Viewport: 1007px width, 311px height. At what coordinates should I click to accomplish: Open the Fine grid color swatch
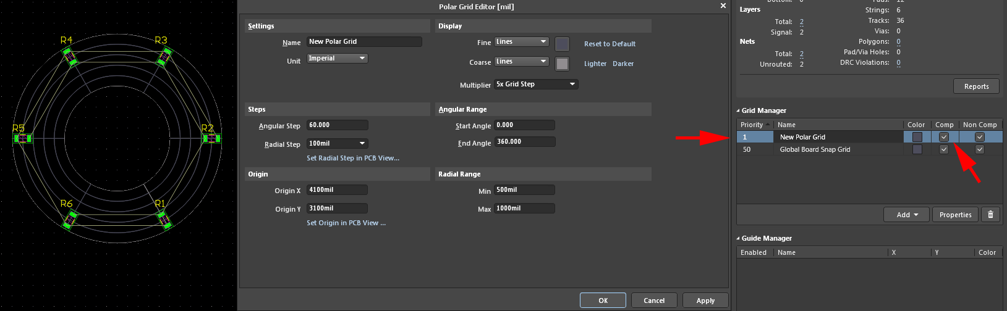point(562,44)
